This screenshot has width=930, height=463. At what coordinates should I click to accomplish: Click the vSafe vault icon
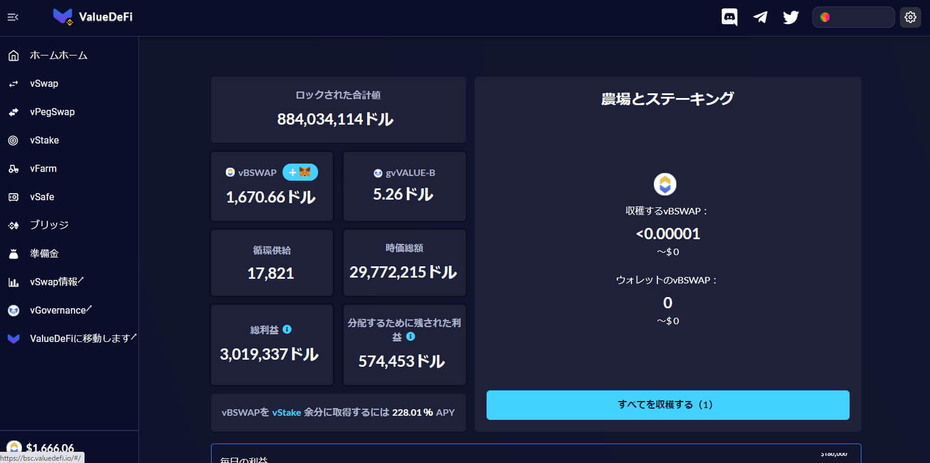coord(14,197)
